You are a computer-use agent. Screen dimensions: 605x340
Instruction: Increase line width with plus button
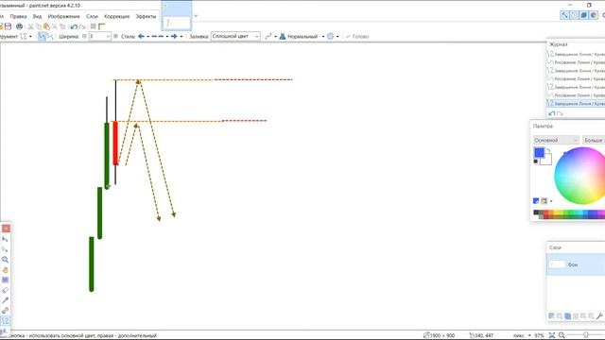[x=115, y=36]
